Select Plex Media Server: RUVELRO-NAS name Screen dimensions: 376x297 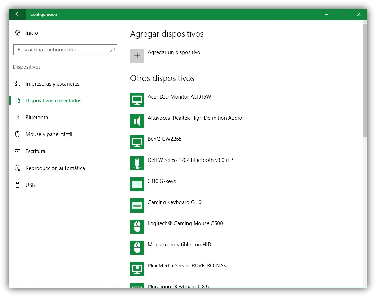point(187,266)
